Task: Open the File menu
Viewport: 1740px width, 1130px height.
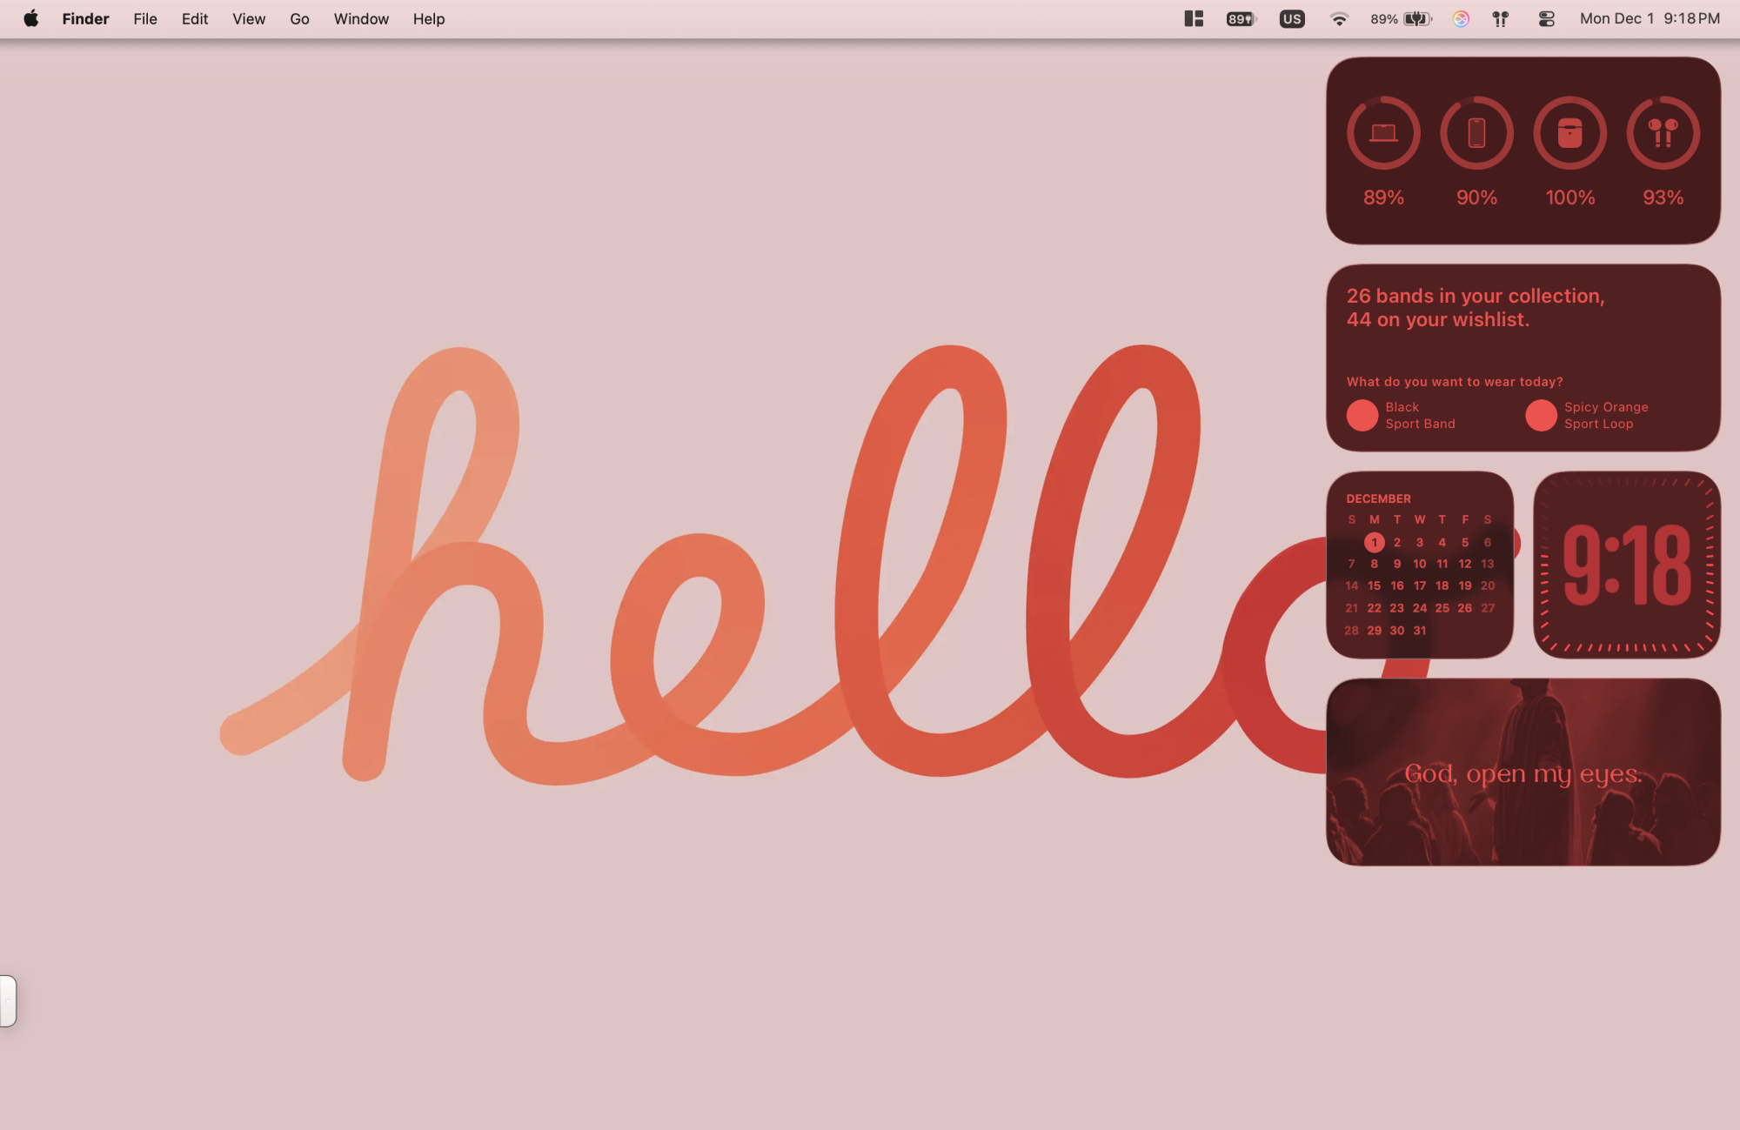Action: (x=145, y=18)
